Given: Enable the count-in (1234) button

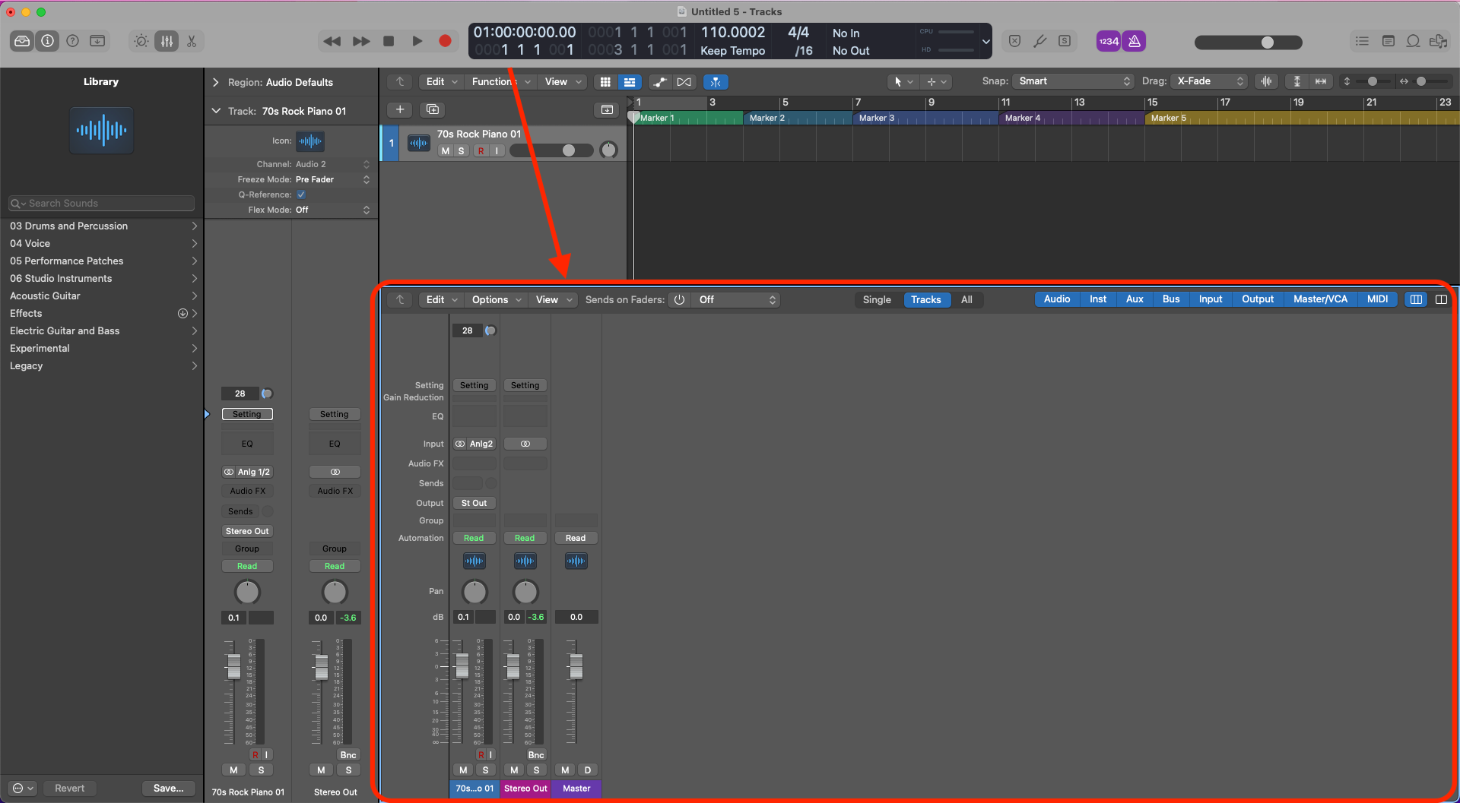Looking at the screenshot, I should [x=1108, y=41].
